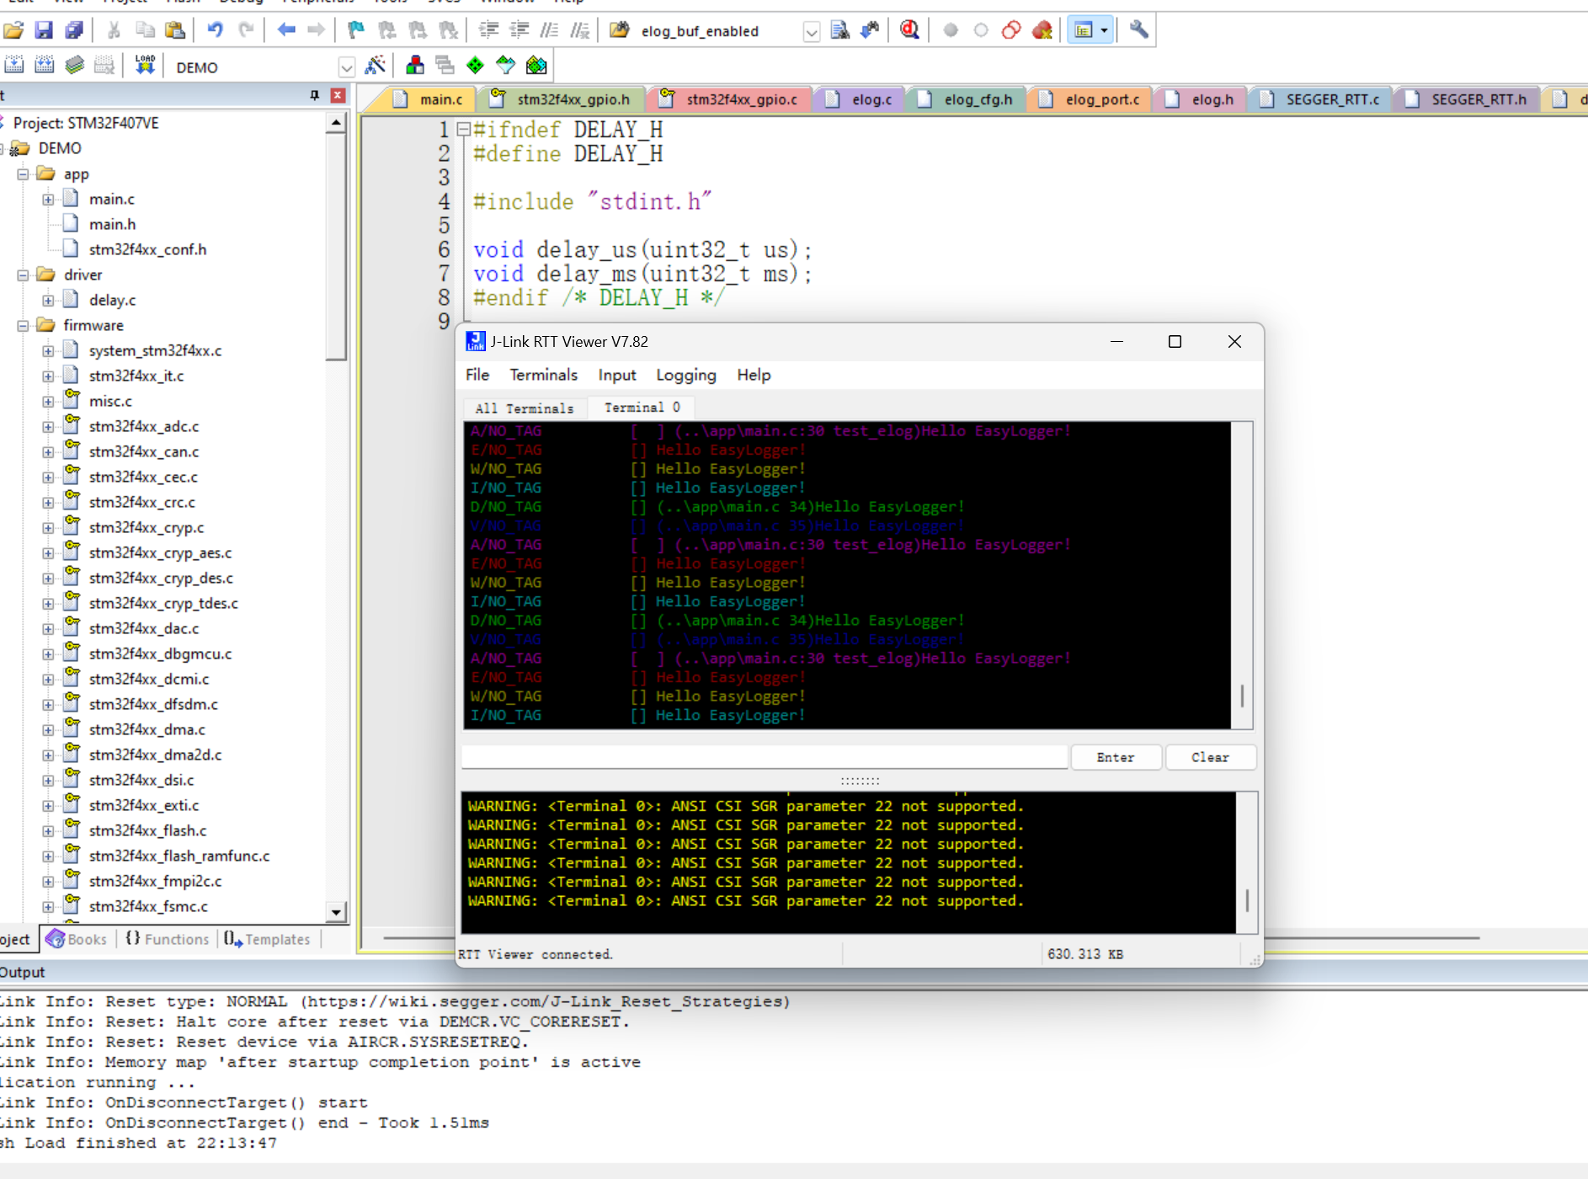1588x1179 pixels.
Task: Comment the selection using the comment icon
Action: click(x=549, y=31)
